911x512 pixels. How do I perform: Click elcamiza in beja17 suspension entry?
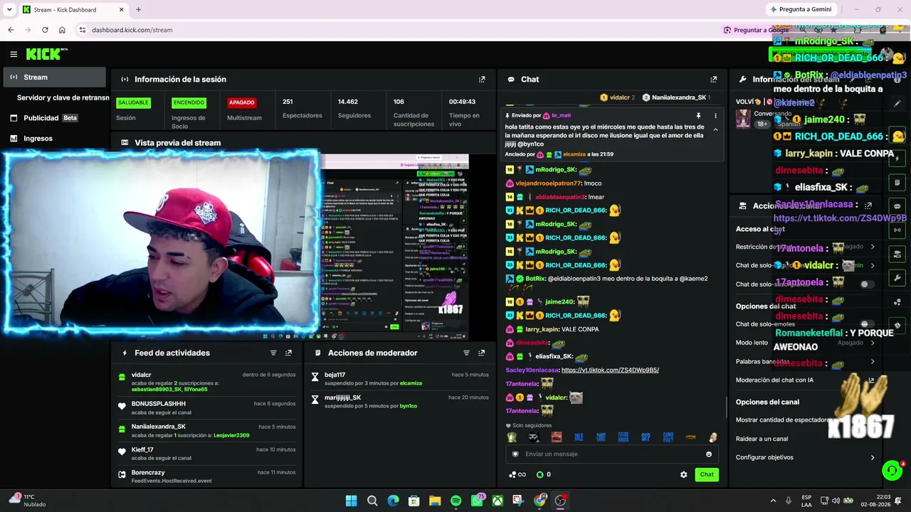coord(411,383)
